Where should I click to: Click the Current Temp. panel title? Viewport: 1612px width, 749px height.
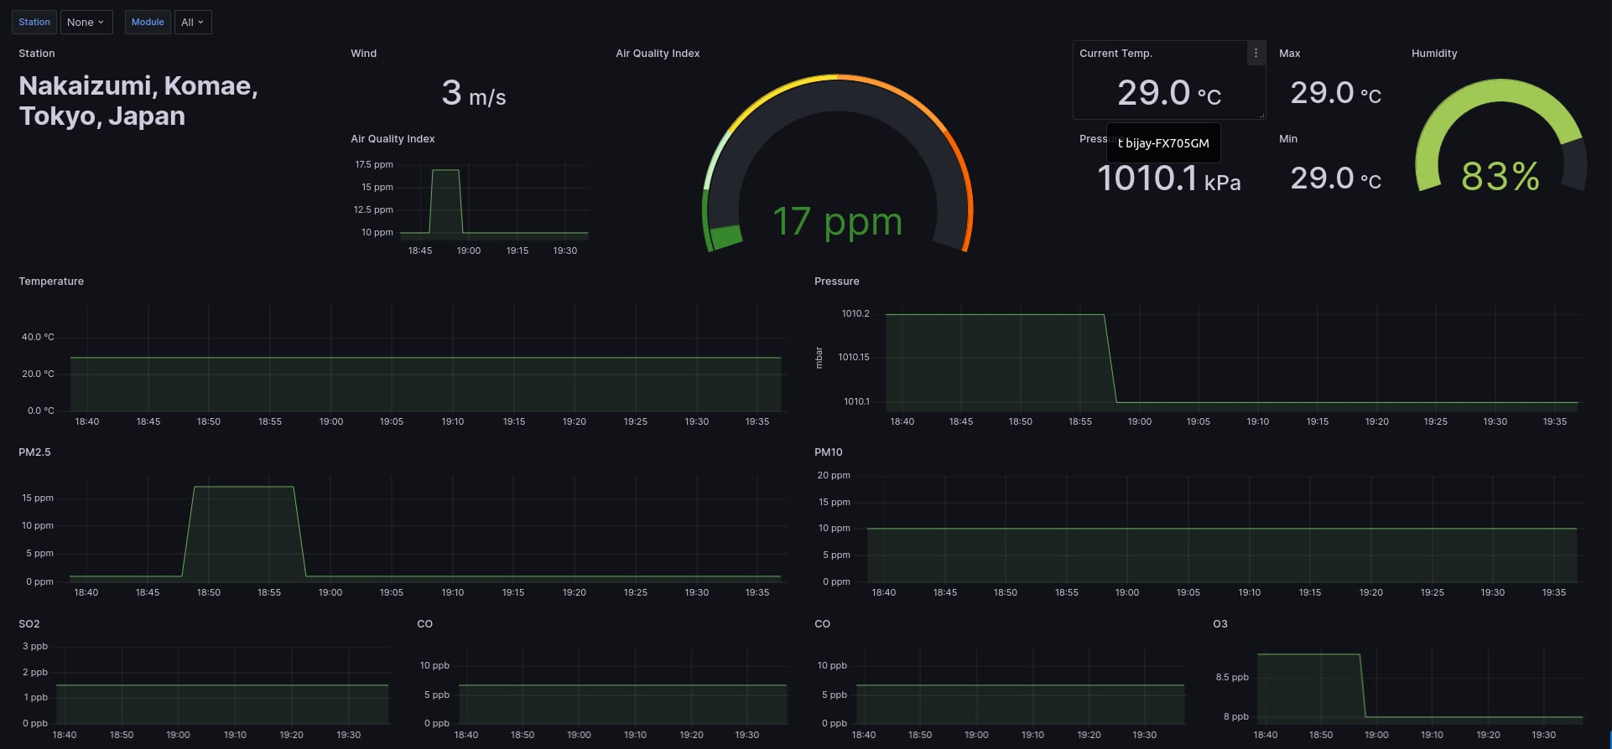pyautogui.click(x=1115, y=53)
